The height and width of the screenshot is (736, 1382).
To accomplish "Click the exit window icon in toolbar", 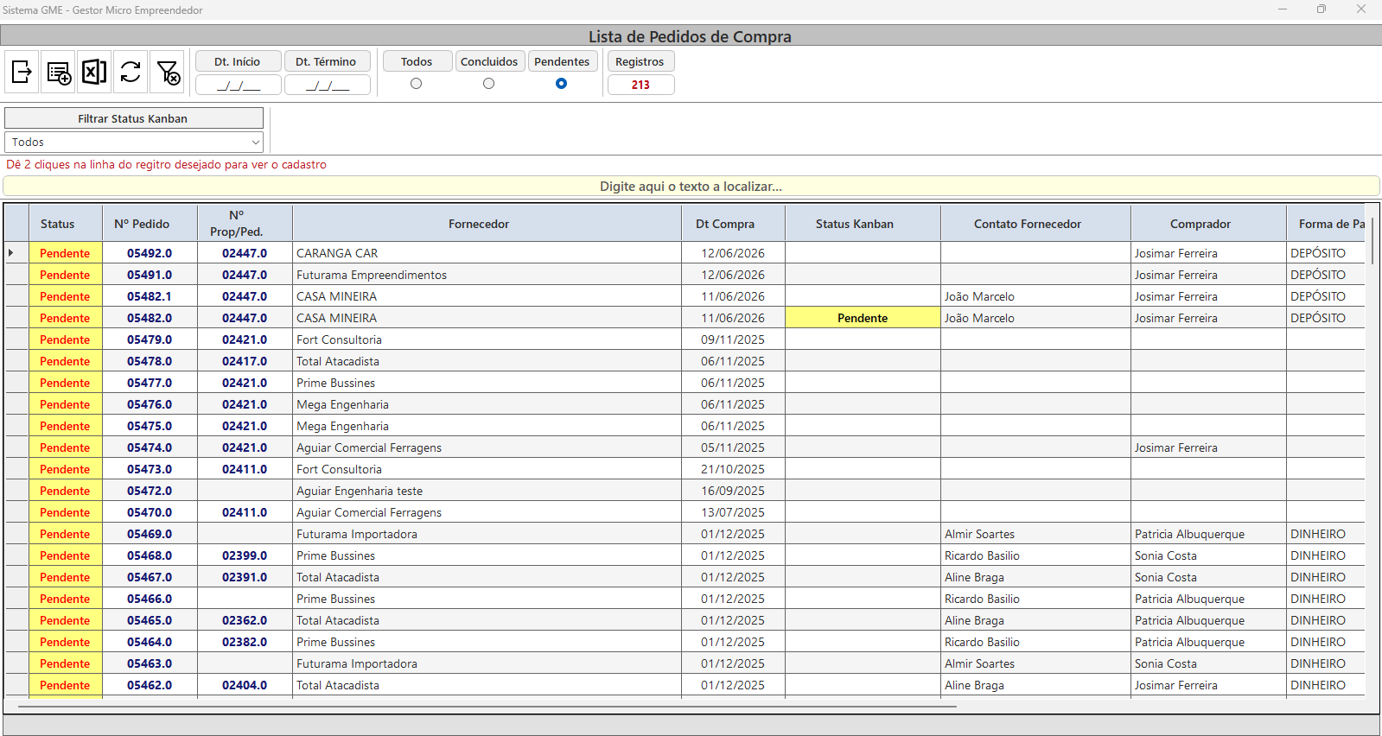I will click(22, 72).
